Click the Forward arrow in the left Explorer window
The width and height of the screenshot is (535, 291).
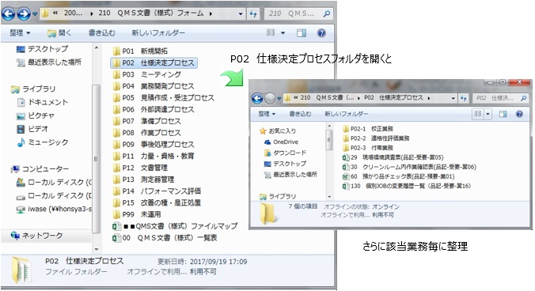pos(24,14)
